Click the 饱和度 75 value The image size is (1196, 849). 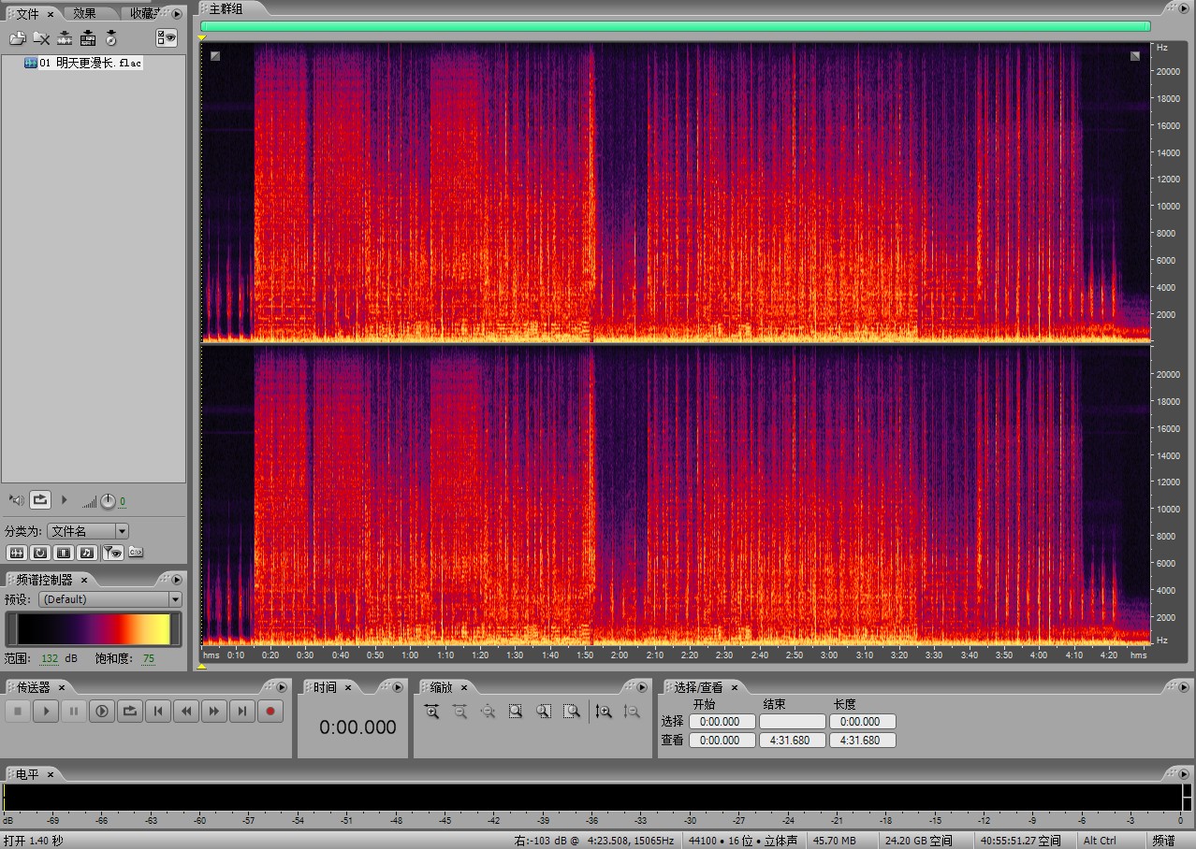pos(149,658)
